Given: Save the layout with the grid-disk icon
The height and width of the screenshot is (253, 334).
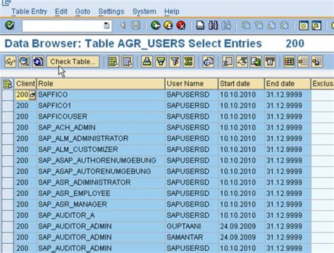Looking at the screenshot, I should (x=317, y=62).
